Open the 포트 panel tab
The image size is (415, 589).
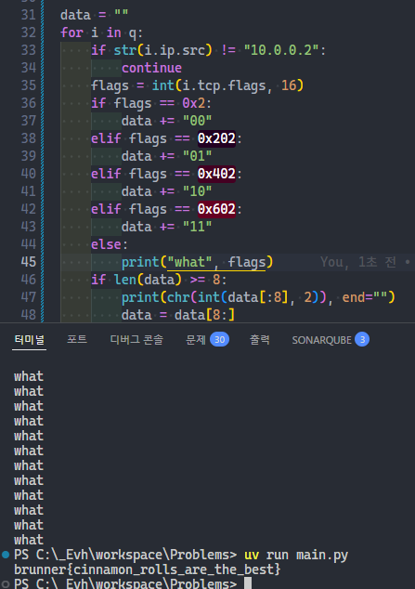point(77,340)
